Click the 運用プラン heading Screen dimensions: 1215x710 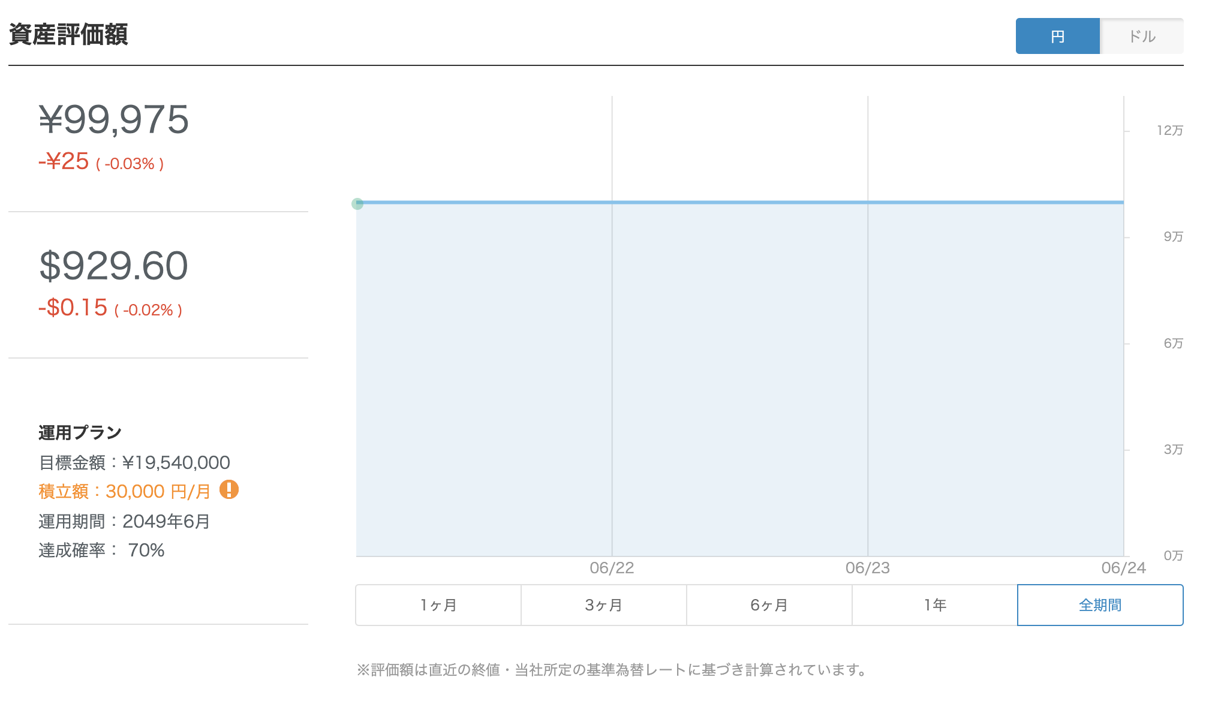pos(80,432)
